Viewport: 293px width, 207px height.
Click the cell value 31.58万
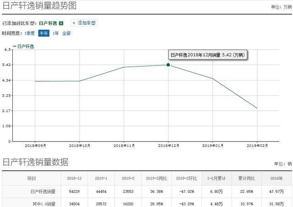tap(277, 204)
